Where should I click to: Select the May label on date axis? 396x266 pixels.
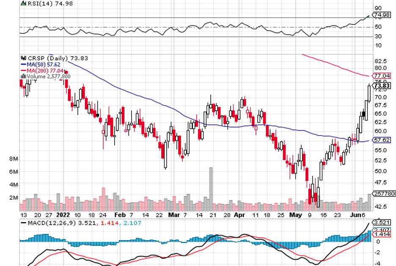coord(296,214)
